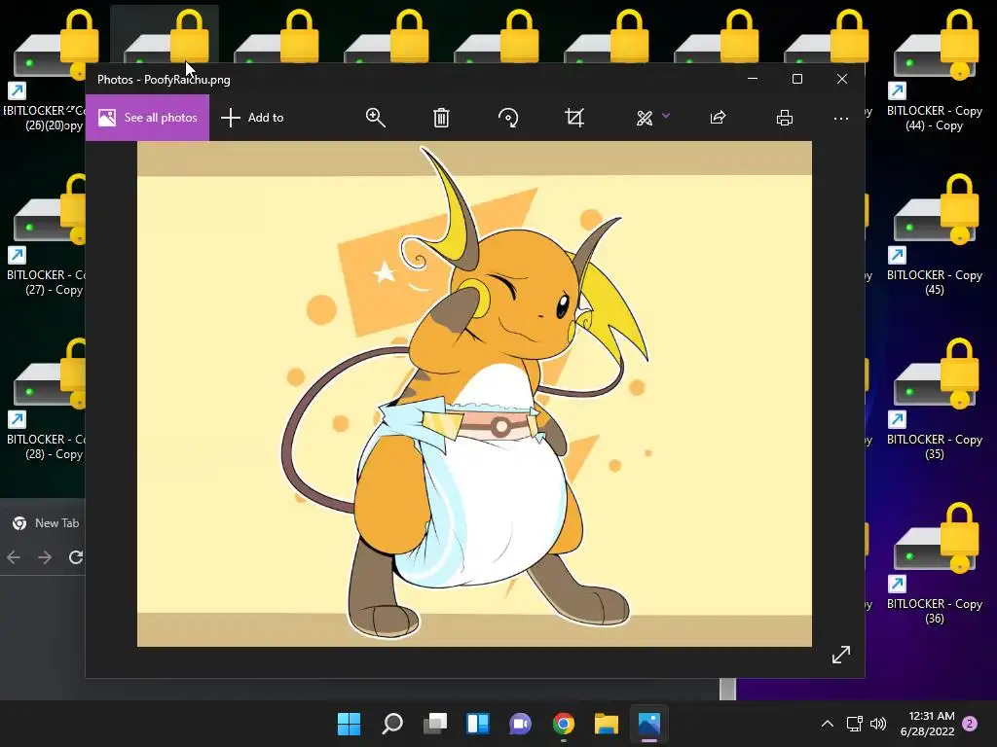997x747 pixels.
Task: Open network settings from the tray icon
Action: point(854,724)
